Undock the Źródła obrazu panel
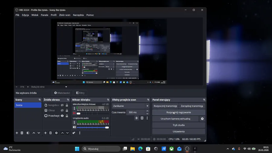The height and width of the screenshot is (153, 272). pos(68,100)
